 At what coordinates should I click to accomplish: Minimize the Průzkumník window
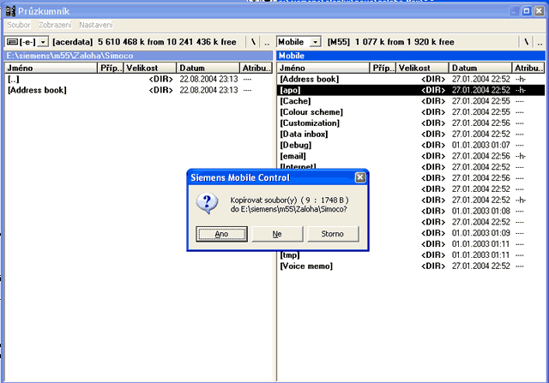(515, 11)
